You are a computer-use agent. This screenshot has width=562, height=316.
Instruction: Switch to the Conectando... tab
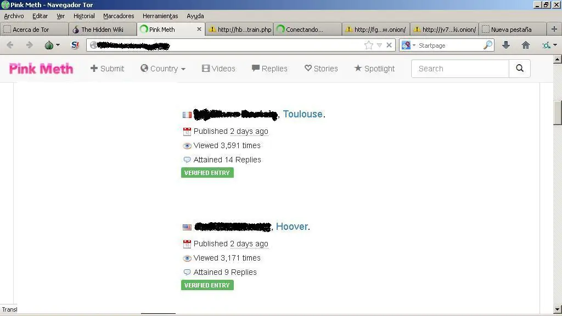pyautogui.click(x=307, y=30)
